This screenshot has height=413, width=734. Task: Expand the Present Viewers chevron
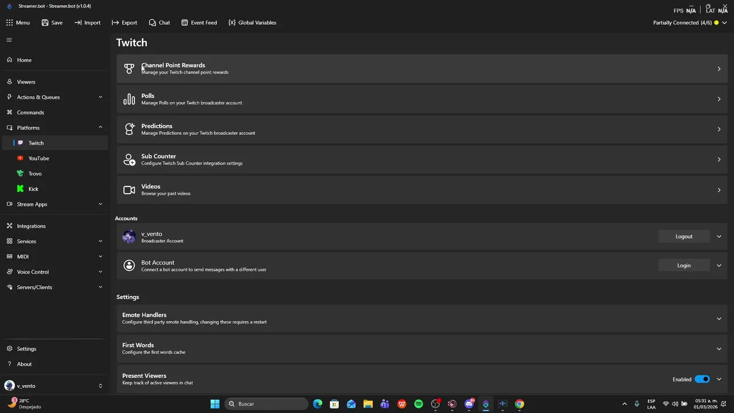719,379
